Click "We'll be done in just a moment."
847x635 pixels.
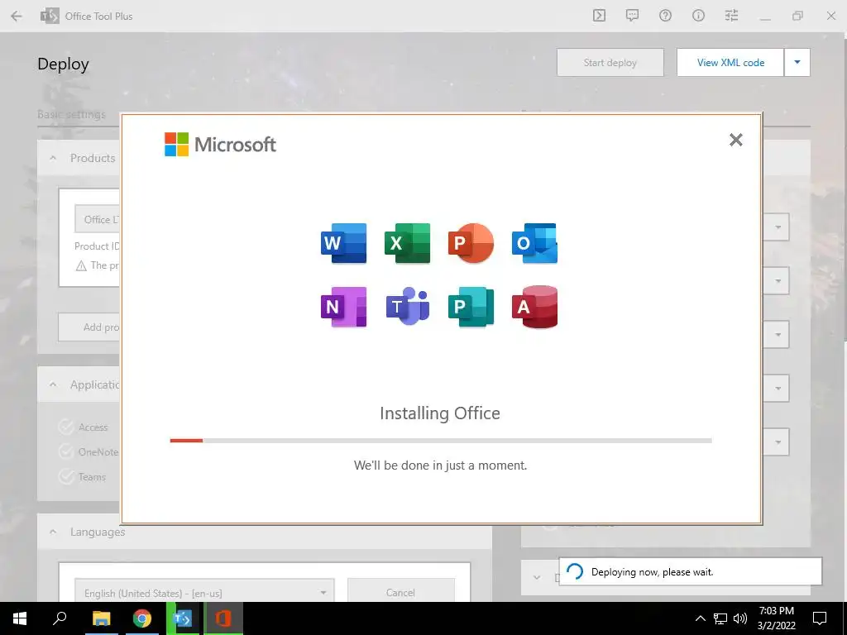point(440,466)
